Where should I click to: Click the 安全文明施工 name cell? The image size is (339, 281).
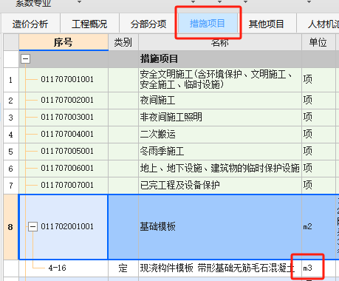click(x=220, y=80)
